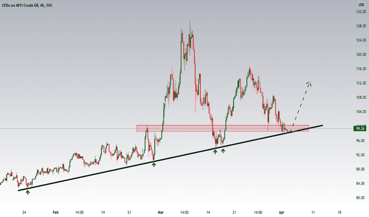The height and width of the screenshot is (217, 369).
Task: Click the 'Apr' label on time axis
Action: click(282, 212)
